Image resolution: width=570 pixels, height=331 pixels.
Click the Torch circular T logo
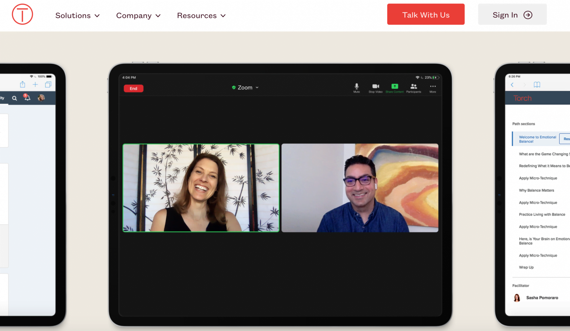[x=22, y=15]
